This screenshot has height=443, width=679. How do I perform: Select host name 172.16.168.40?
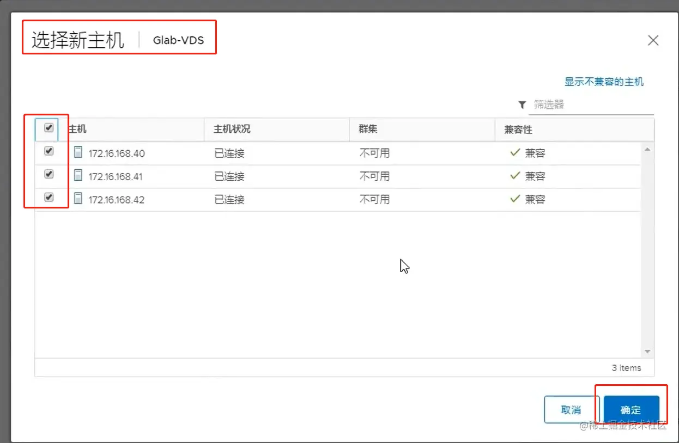[117, 153]
